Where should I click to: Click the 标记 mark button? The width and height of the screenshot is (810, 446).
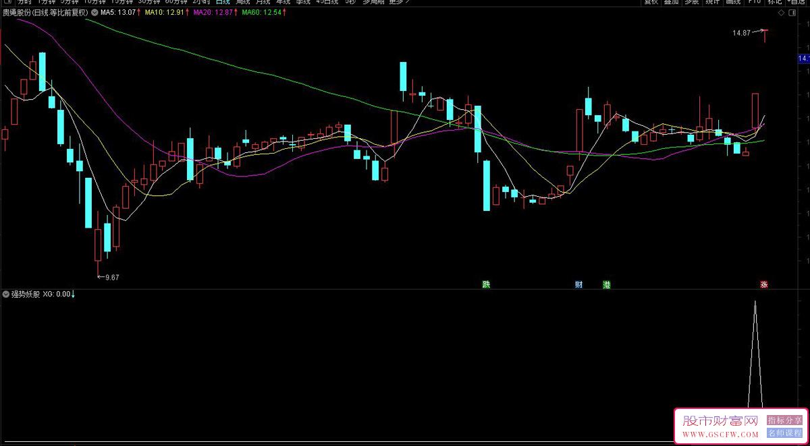[x=774, y=2]
